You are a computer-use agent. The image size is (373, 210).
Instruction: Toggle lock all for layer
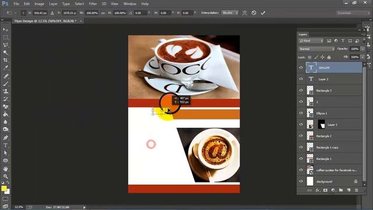[329, 57]
